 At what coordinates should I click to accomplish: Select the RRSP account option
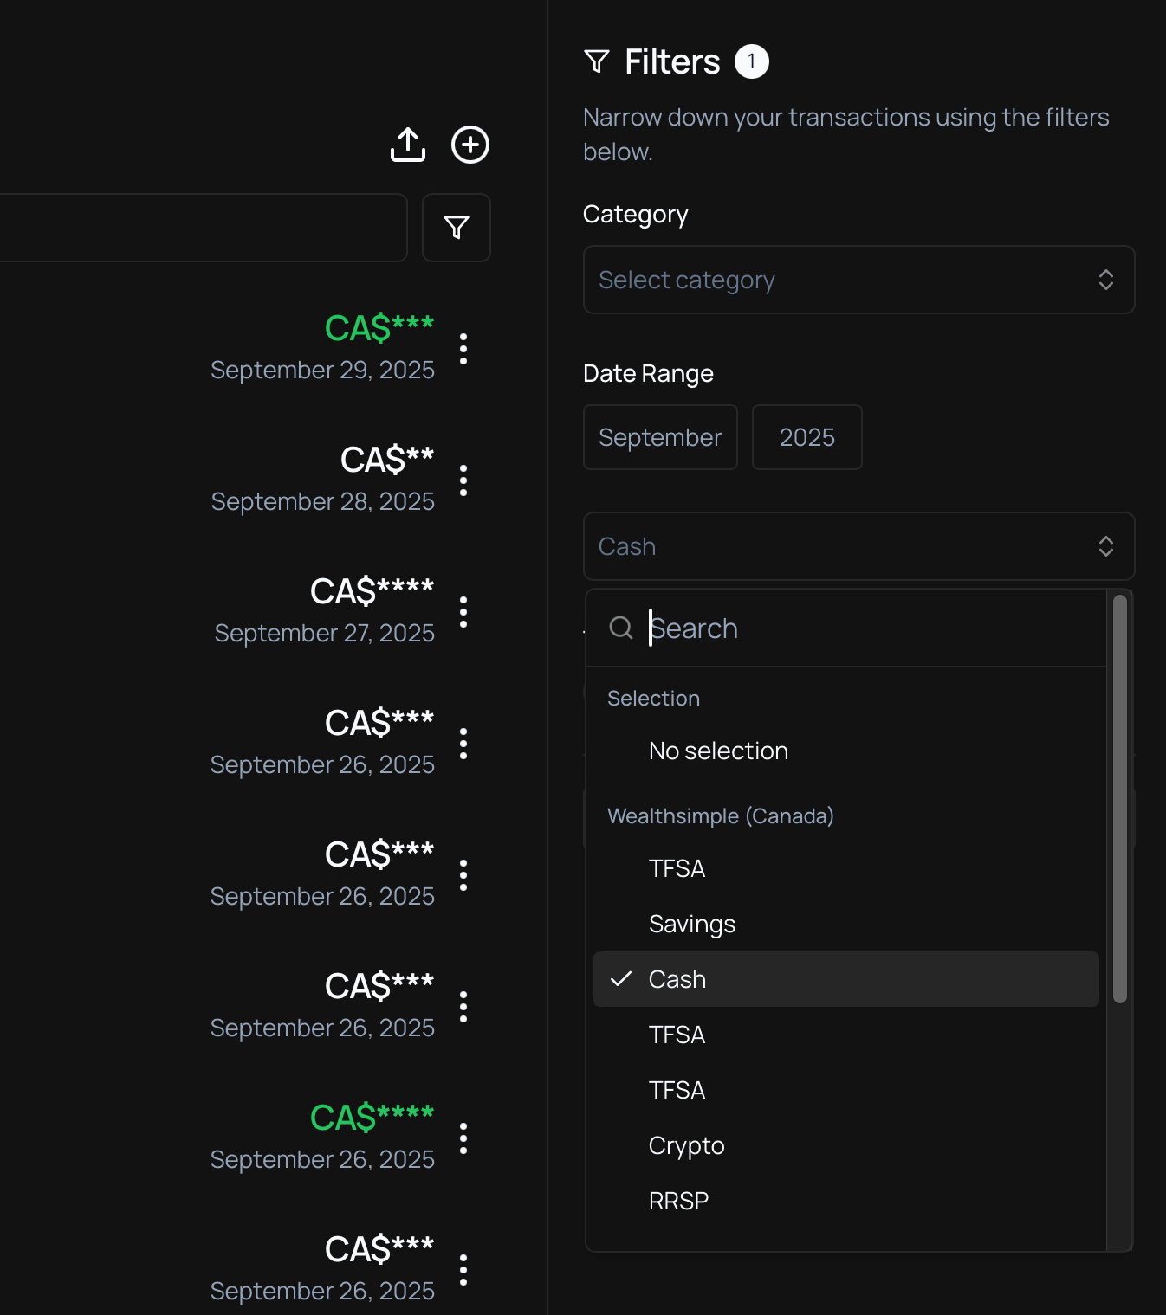coord(678,1201)
